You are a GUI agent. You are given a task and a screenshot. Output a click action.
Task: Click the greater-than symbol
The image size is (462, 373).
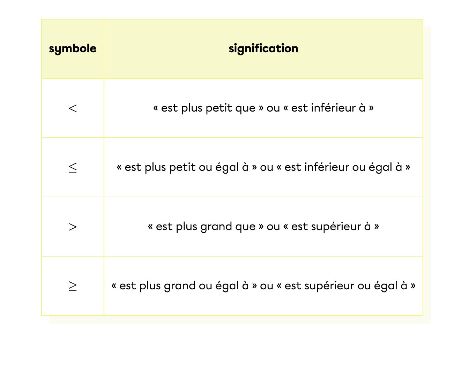tap(73, 227)
